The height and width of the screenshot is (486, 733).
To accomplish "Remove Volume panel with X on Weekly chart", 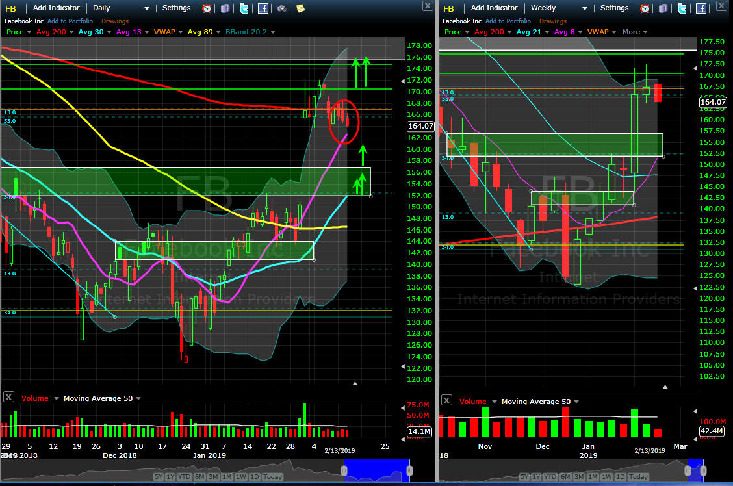I will point(446,400).
